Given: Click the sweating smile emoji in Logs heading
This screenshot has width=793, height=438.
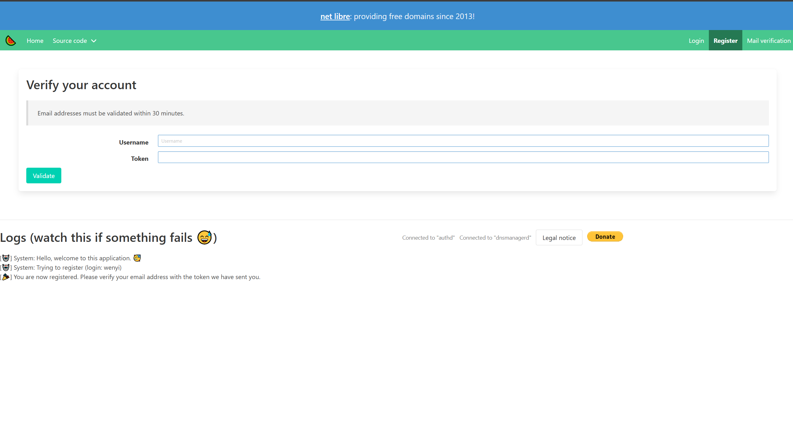Looking at the screenshot, I should point(205,237).
